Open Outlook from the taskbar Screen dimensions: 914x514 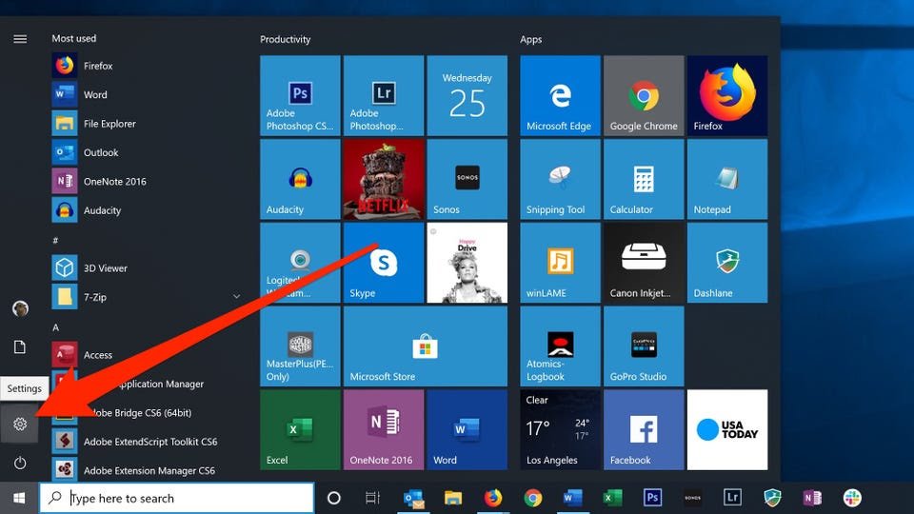tap(413, 498)
